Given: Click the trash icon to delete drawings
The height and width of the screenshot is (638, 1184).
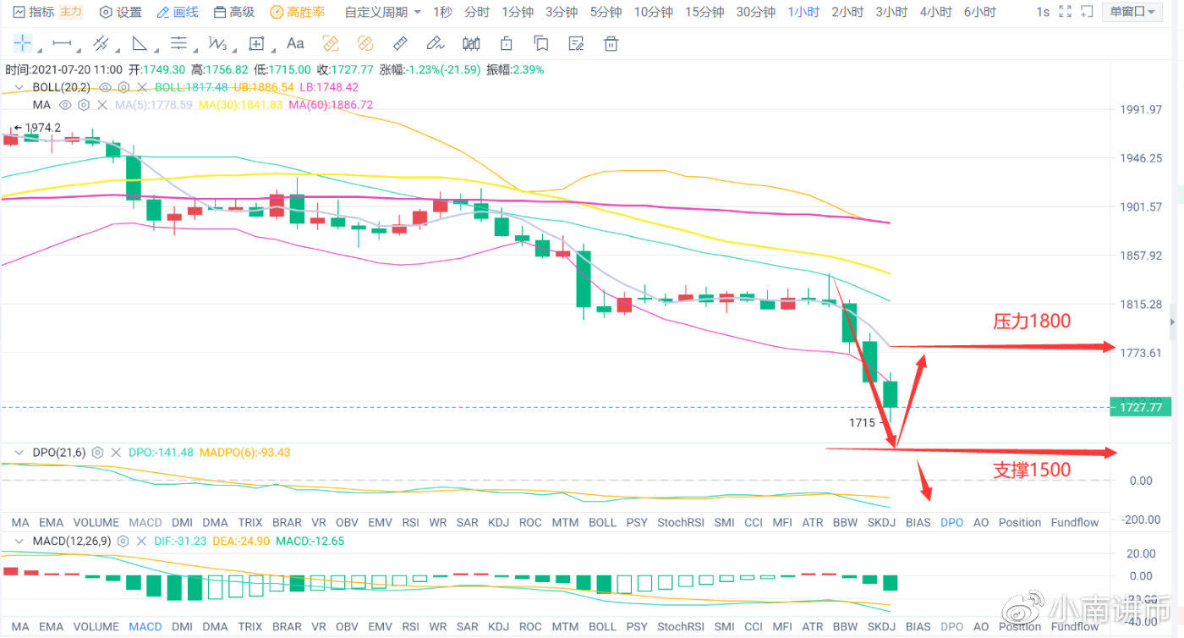Looking at the screenshot, I should (611, 43).
